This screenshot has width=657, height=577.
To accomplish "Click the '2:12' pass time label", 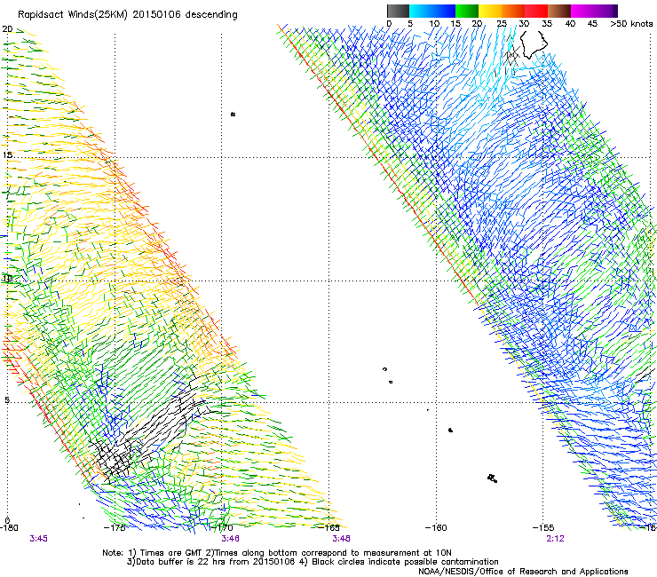I will tap(555, 538).
